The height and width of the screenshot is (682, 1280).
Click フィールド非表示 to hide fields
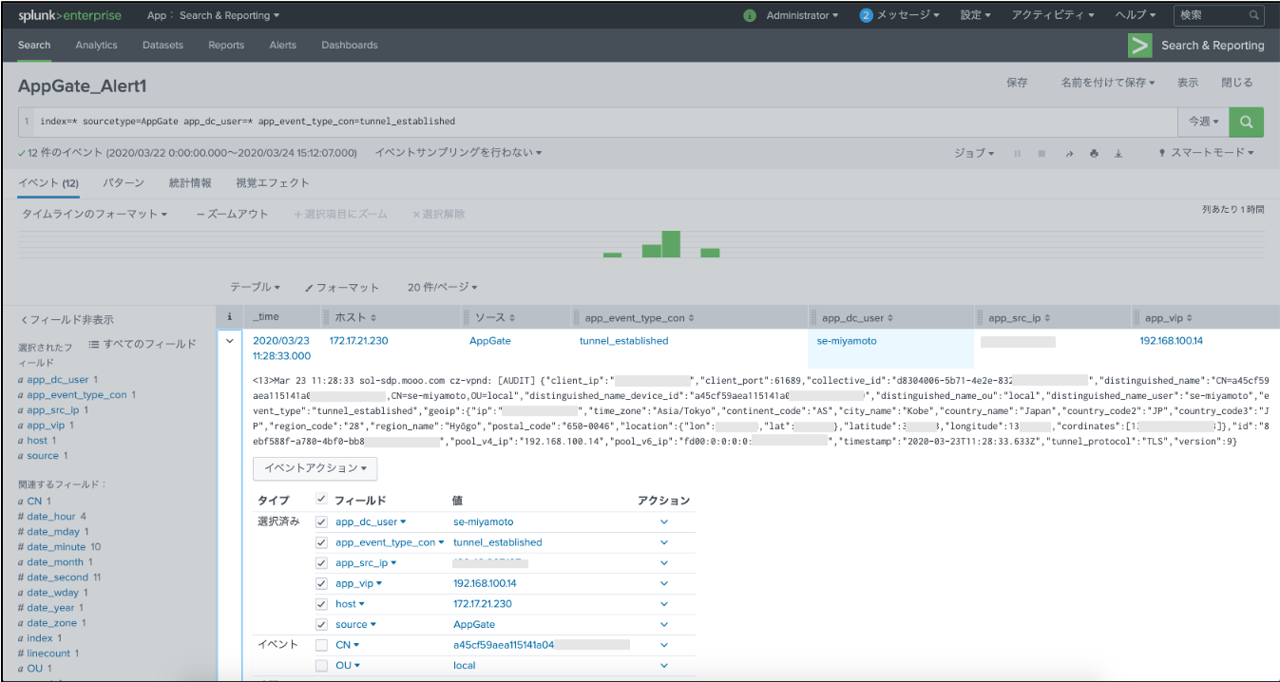pos(67,320)
